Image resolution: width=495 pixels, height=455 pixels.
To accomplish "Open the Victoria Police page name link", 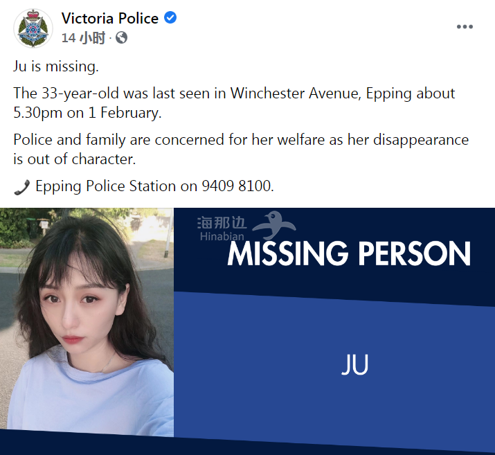I will [x=110, y=18].
